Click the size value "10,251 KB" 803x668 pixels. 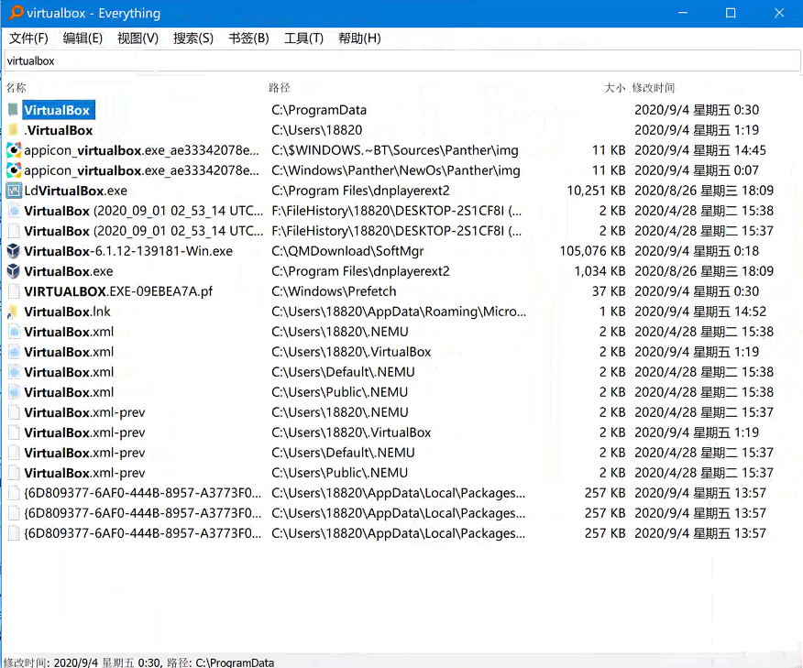click(x=596, y=191)
